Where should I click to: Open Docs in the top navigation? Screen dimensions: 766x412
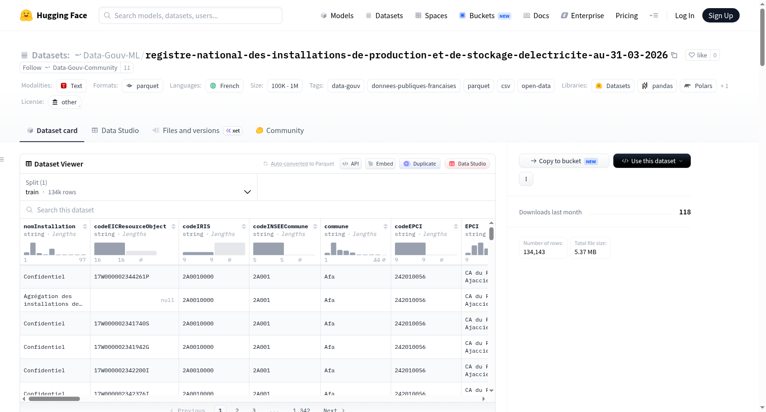coord(536,15)
